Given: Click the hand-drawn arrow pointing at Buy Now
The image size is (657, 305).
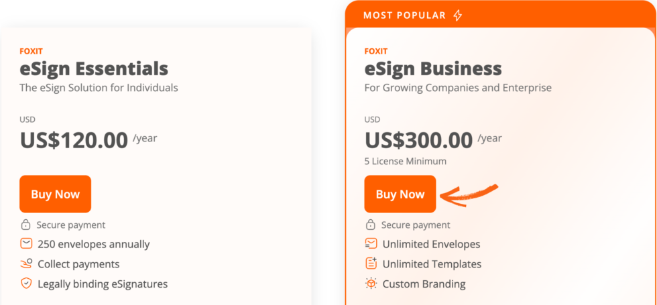Looking at the screenshot, I should click(x=469, y=194).
